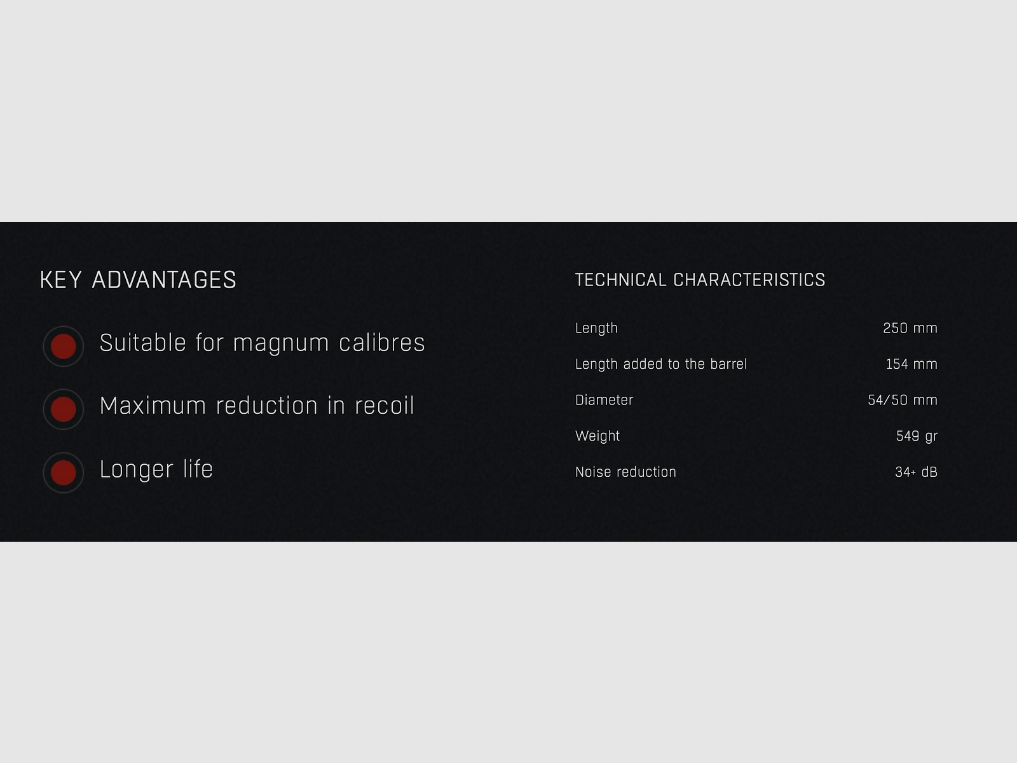This screenshot has height=763, width=1017.
Task: Click the red bullet beside recoil reduction
Action: point(64,409)
